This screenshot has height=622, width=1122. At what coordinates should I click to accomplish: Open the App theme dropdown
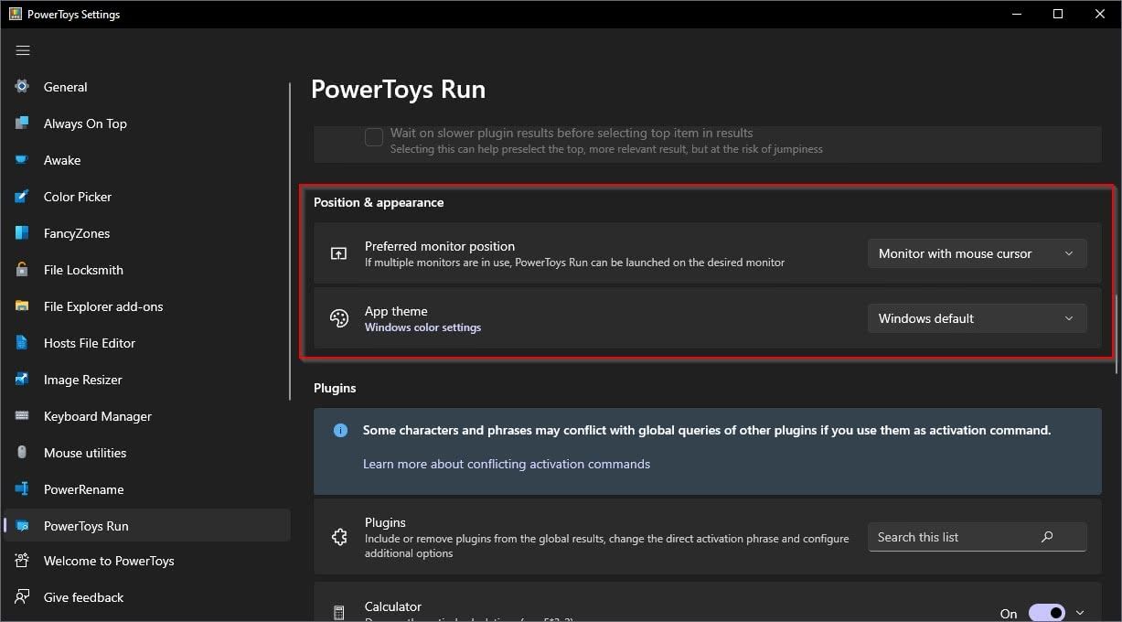coord(977,318)
